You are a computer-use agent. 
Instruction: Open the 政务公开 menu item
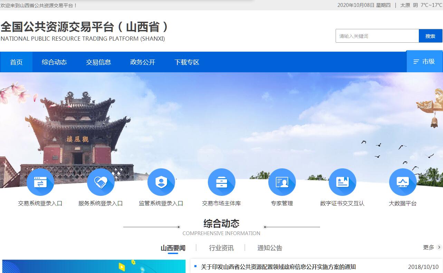coord(143,62)
